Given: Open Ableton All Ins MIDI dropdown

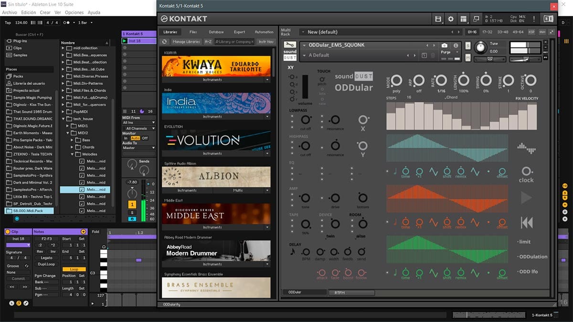Looking at the screenshot, I should (139, 123).
